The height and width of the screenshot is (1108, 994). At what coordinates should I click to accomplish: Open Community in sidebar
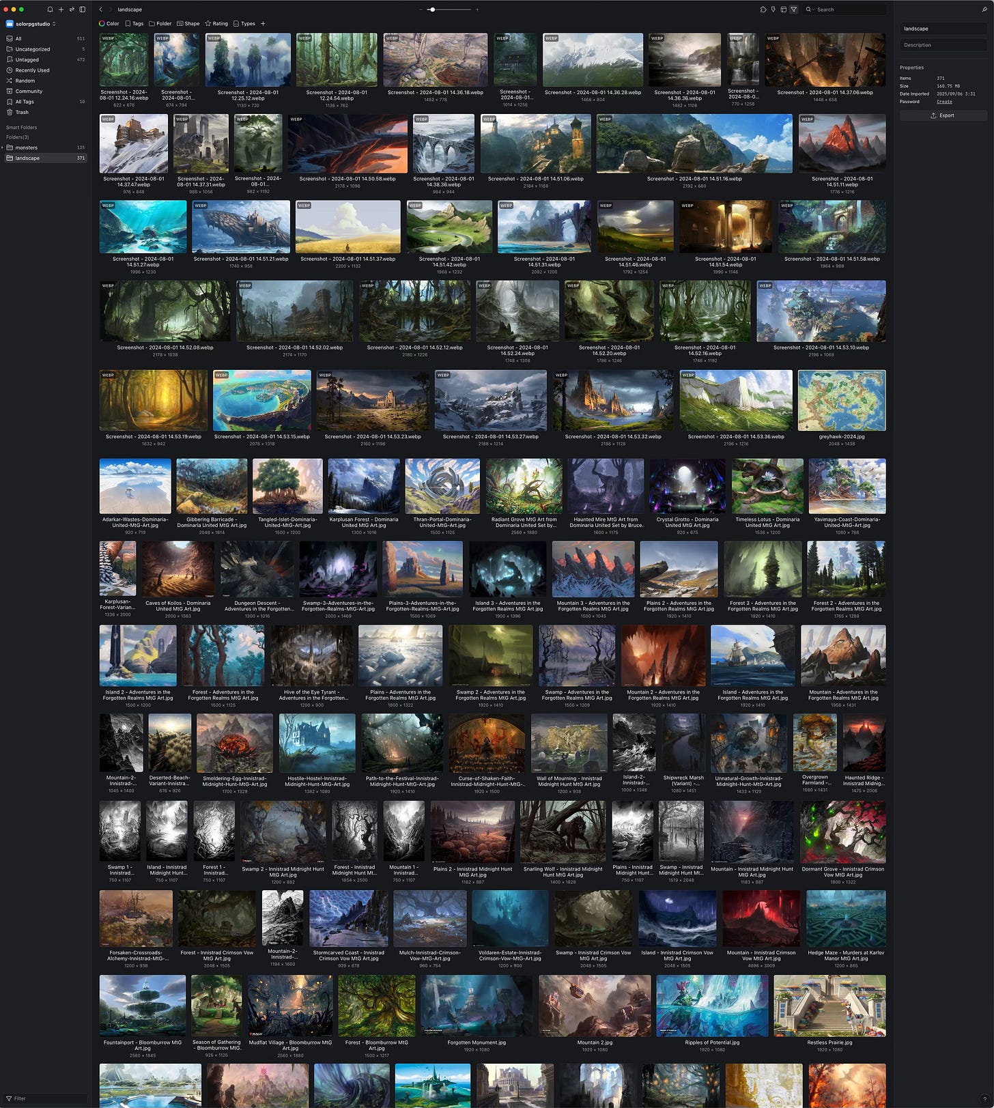[x=46, y=91]
